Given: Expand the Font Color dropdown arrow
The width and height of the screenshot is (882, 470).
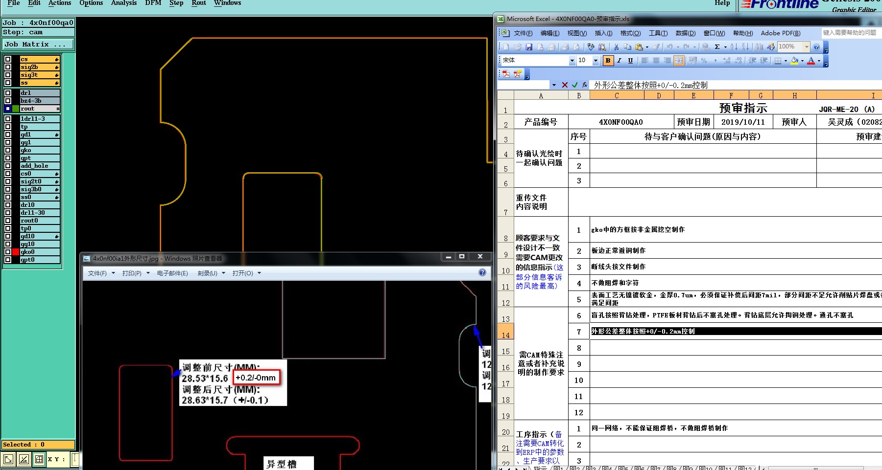Looking at the screenshot, I should (x=819, y=61).
